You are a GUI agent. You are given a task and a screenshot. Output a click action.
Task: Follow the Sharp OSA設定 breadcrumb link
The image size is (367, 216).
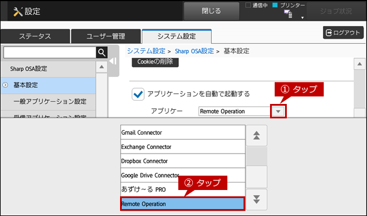[x=194, y=51]
